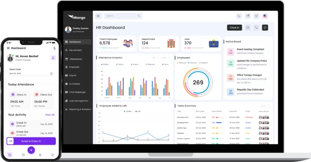This screenshot has width=311, height=162.
Task: Click the info icon next to Clock In
Action: point(265,27)
